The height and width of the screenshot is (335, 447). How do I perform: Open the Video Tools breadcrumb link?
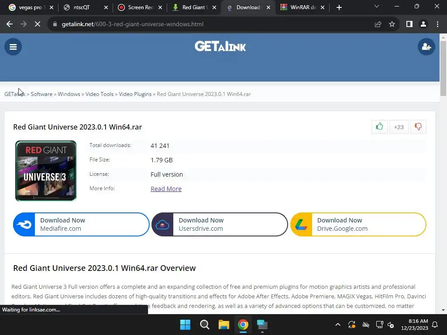tap(100, 94)
